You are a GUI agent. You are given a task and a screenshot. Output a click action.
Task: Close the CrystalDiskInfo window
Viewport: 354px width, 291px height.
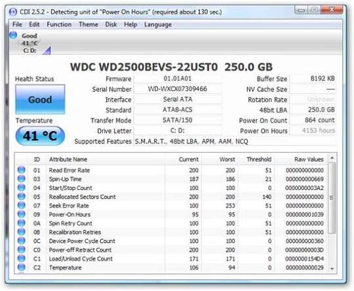[x=332, y=10]
